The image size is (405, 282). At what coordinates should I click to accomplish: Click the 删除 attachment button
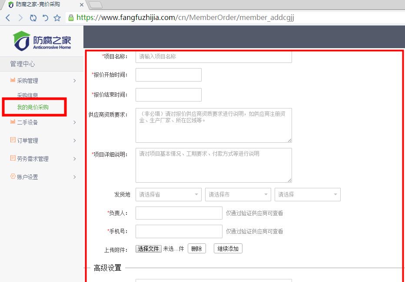click(x=196, y=249)
